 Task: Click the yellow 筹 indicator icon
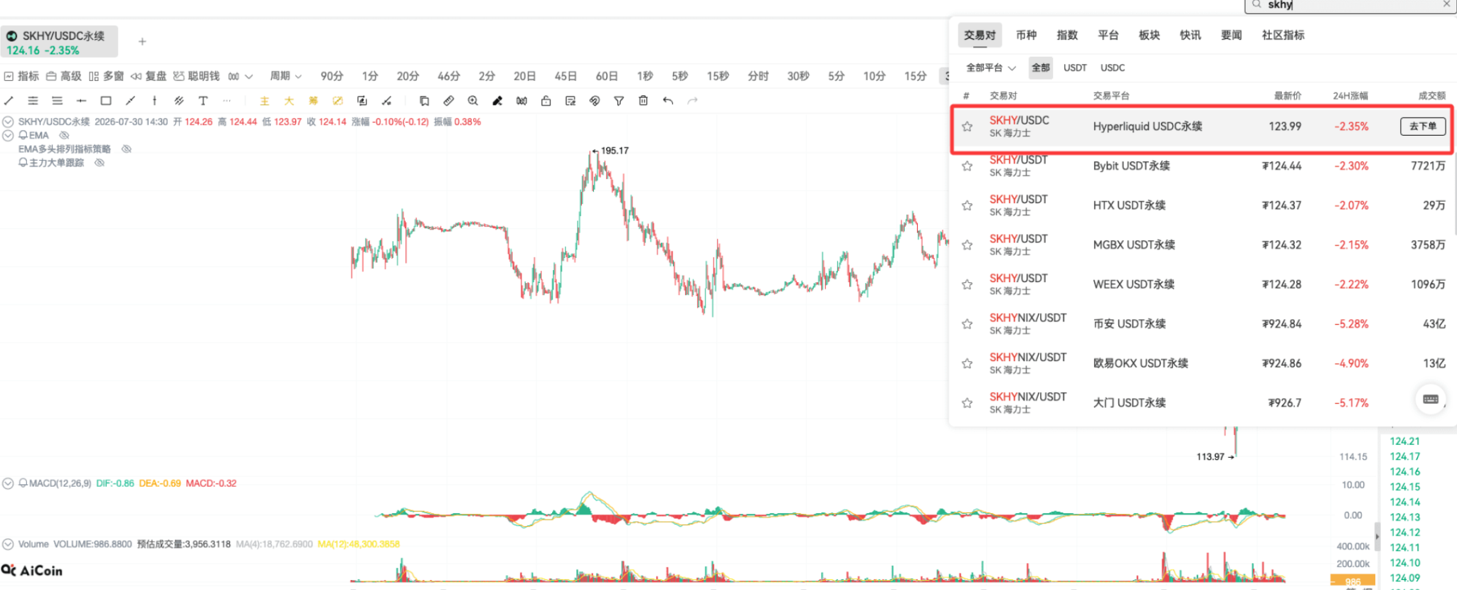313,101
